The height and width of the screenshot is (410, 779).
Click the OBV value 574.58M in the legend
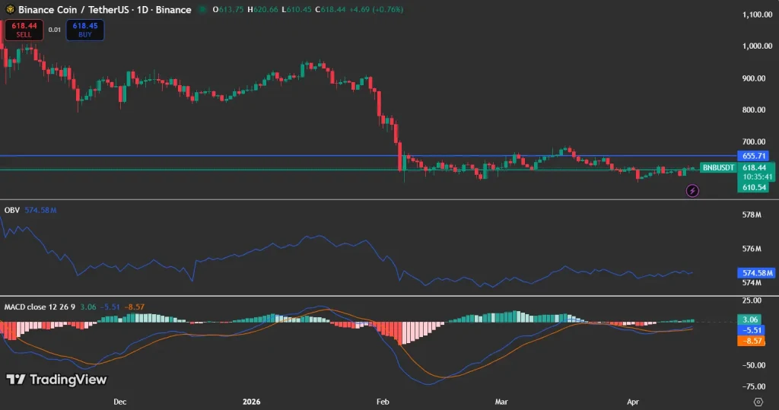41,210
